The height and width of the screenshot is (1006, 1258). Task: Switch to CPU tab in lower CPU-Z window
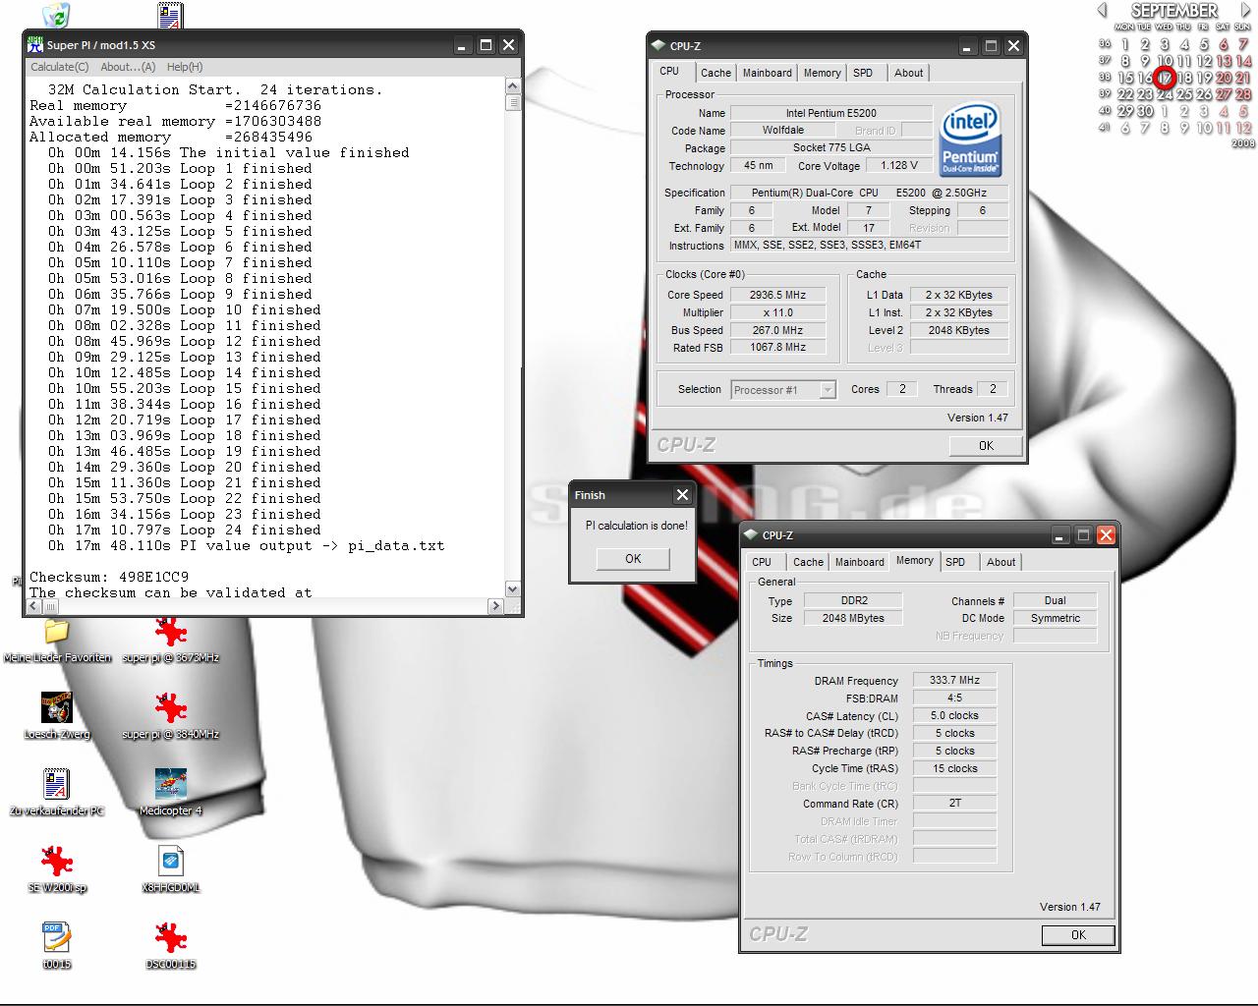tap(762, 562)
